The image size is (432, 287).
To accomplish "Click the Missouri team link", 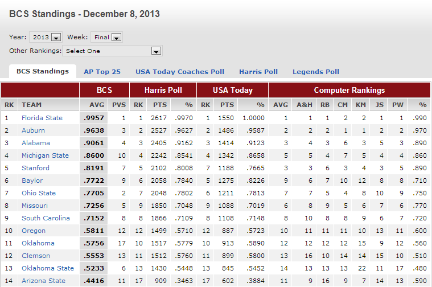I will 35,206.
